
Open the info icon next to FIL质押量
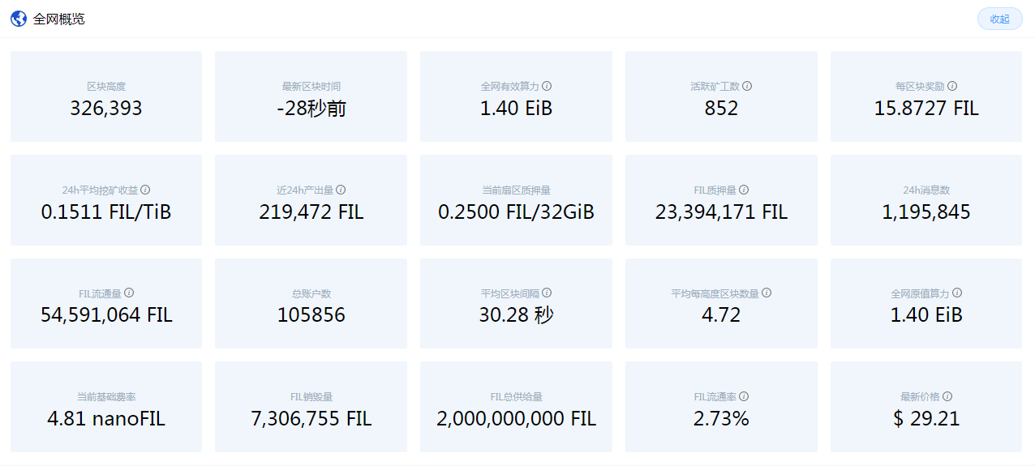pyautogui.click(x=744, y=190)
